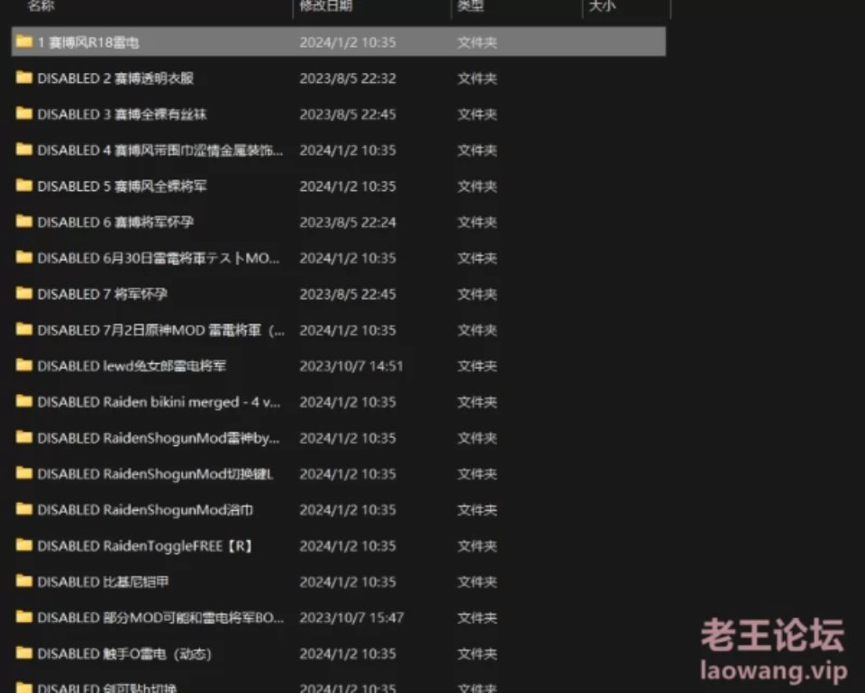Click folder icon of 'DISABLED 部分MOD可能和雷电将军BO...'

coord(24,617)
